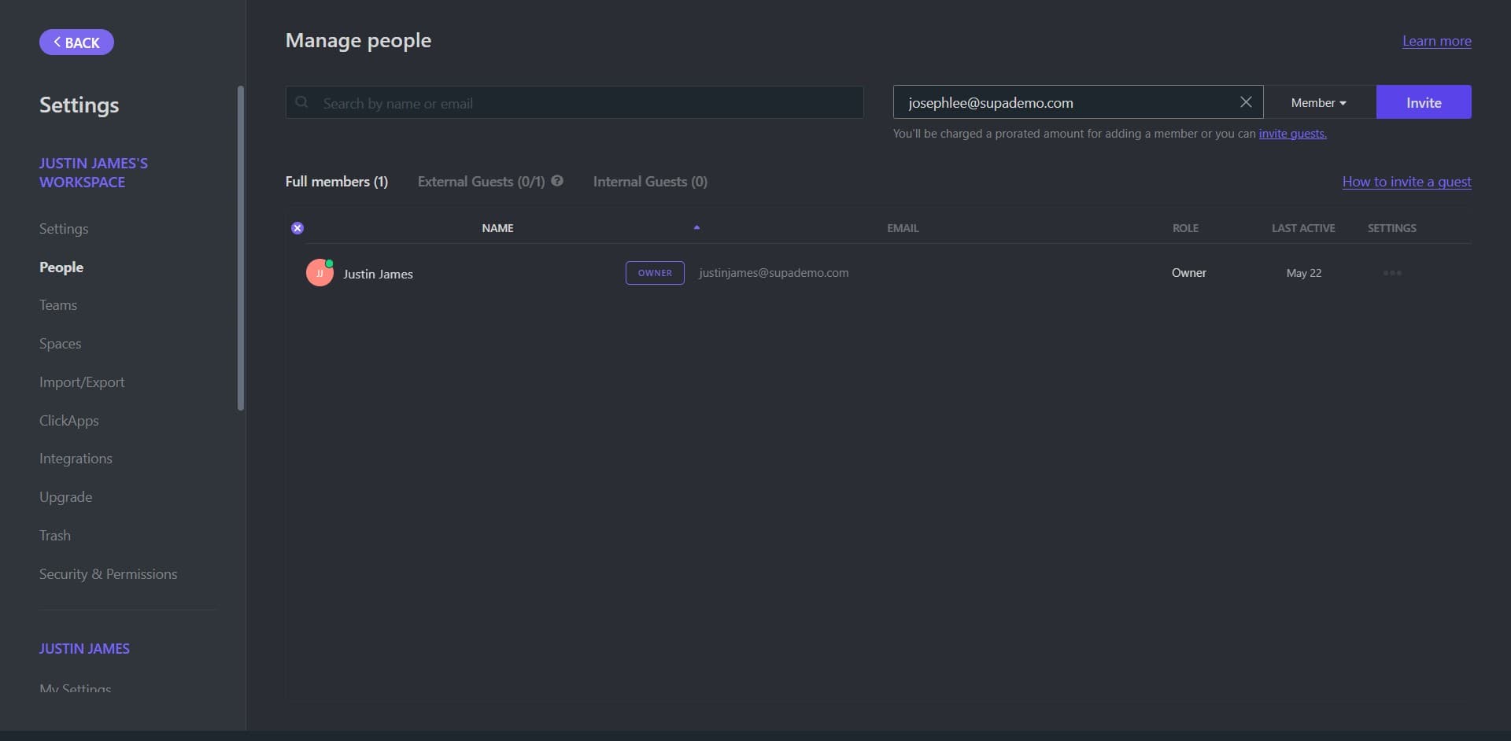
Task: Click Justin James avatar
Action: pos(320,273)
